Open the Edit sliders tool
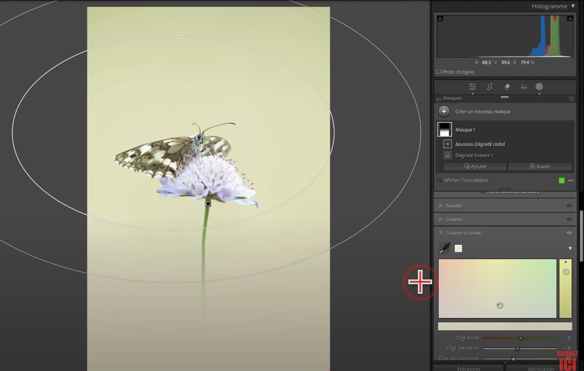584x371 pixels. [x=472, y=87]
